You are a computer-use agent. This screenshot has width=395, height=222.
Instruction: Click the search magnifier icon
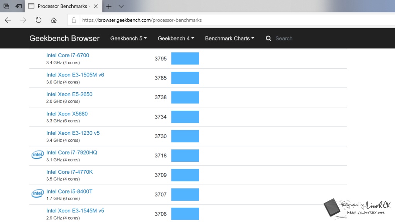click(268, 38)
